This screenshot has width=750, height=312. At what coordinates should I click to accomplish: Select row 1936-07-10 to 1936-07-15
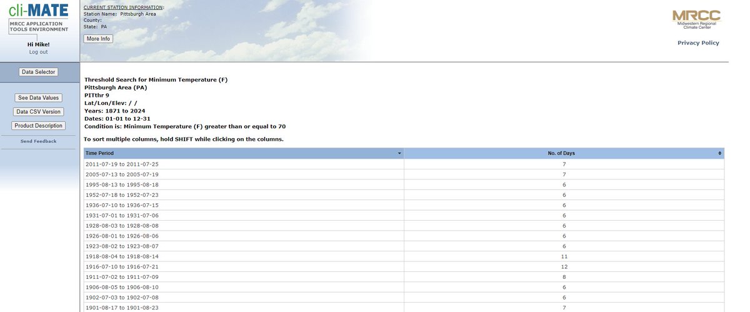pos(404,205)
